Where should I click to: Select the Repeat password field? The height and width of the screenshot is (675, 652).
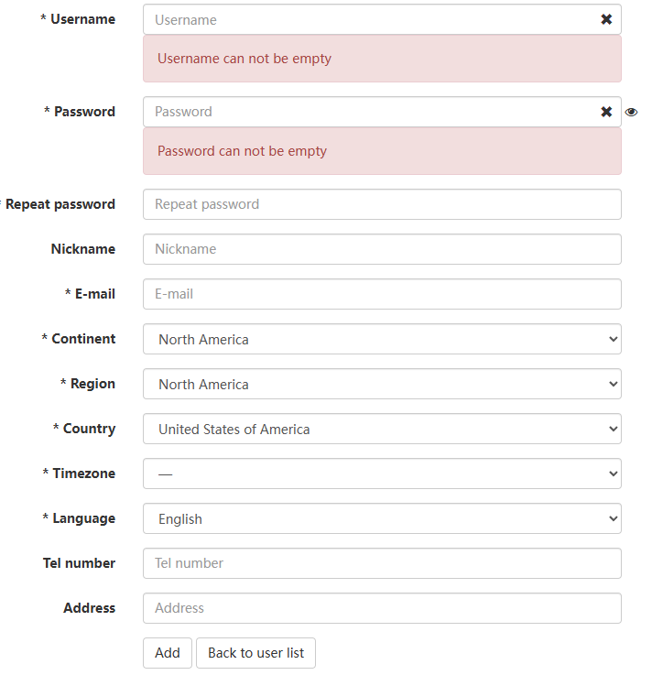point(382,204)
